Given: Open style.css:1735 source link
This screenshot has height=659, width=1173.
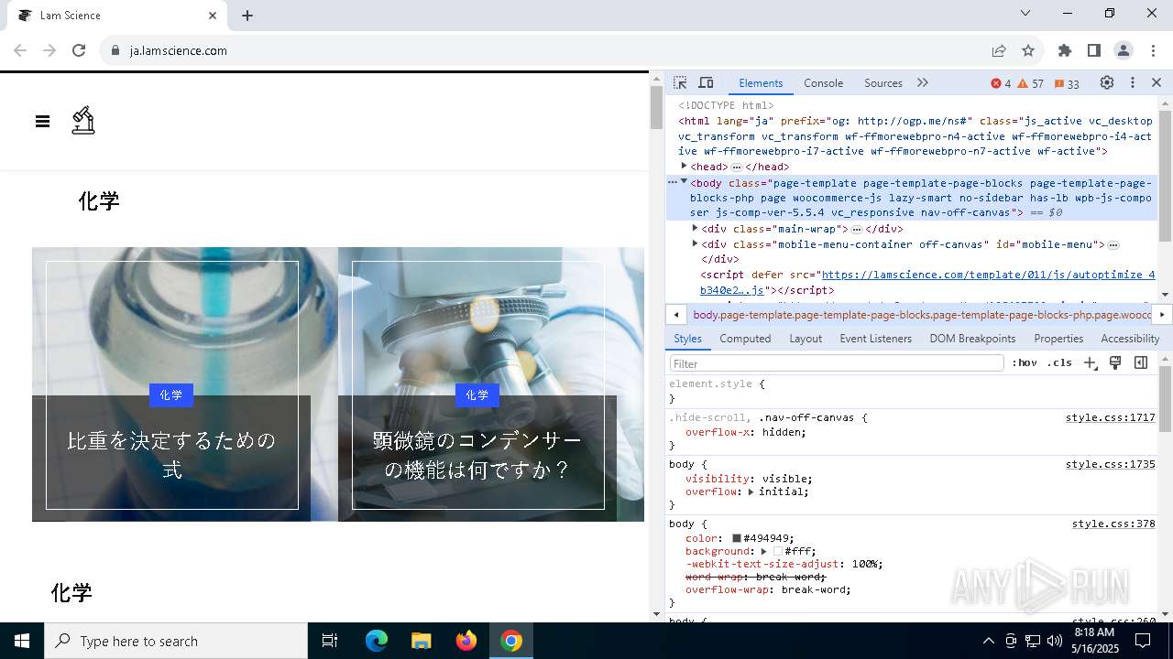Looking at the screenshot, I should click(x=1110, y=464).
